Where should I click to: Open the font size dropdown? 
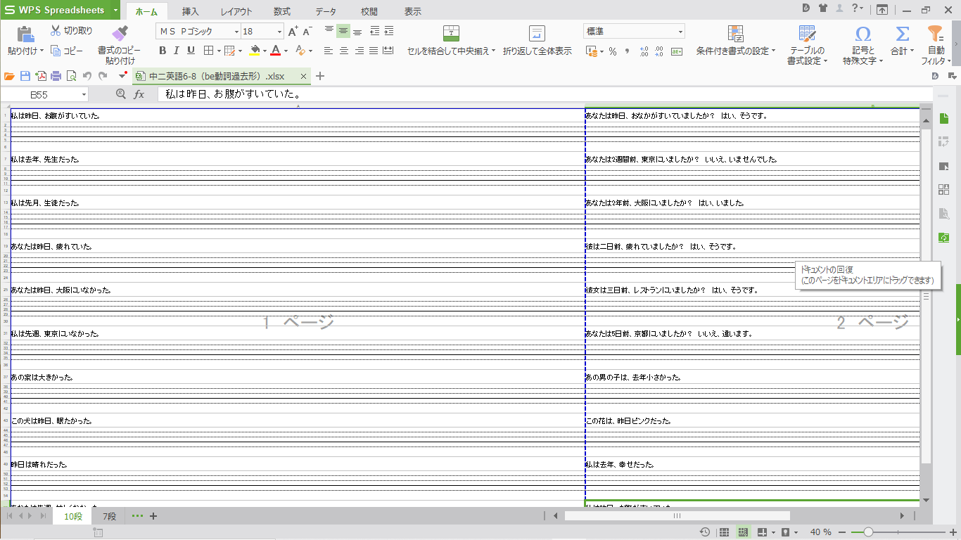tap(280, 32)
